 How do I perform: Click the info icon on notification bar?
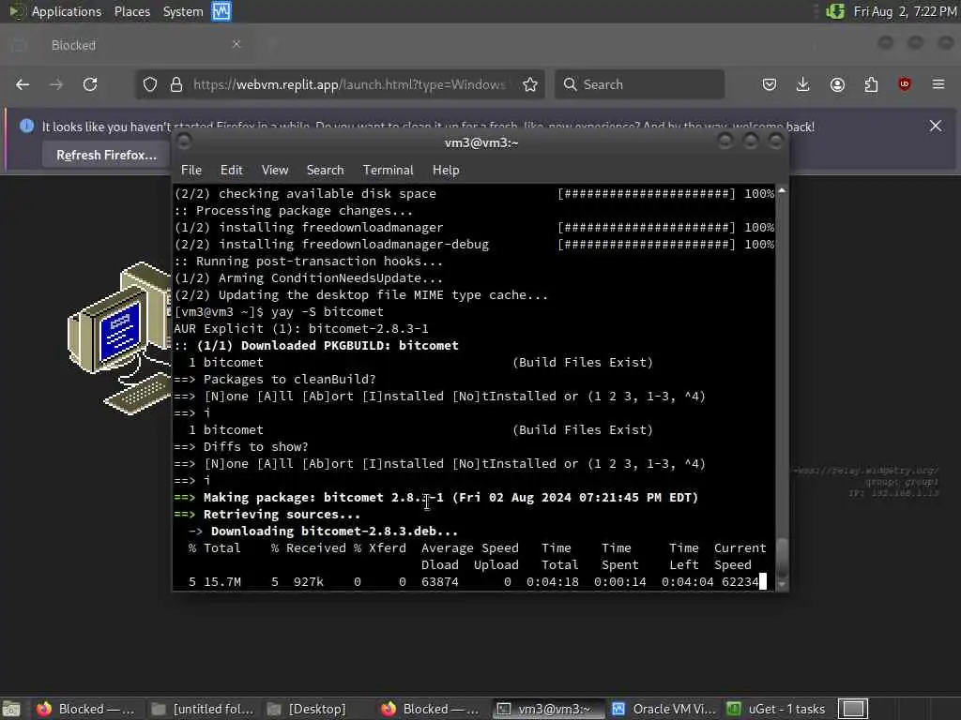[26, 127]
